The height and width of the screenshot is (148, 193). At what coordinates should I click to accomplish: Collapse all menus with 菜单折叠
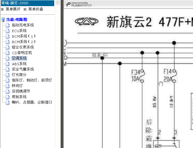pyautogui.click(x=36, y=9)
